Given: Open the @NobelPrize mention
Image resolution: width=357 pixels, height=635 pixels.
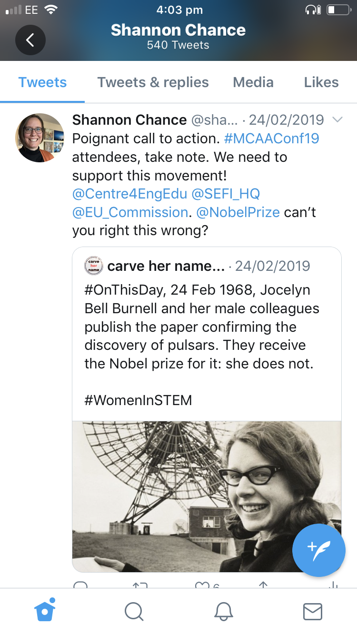Looking at the screenshot, I should (x=238, y=212).
